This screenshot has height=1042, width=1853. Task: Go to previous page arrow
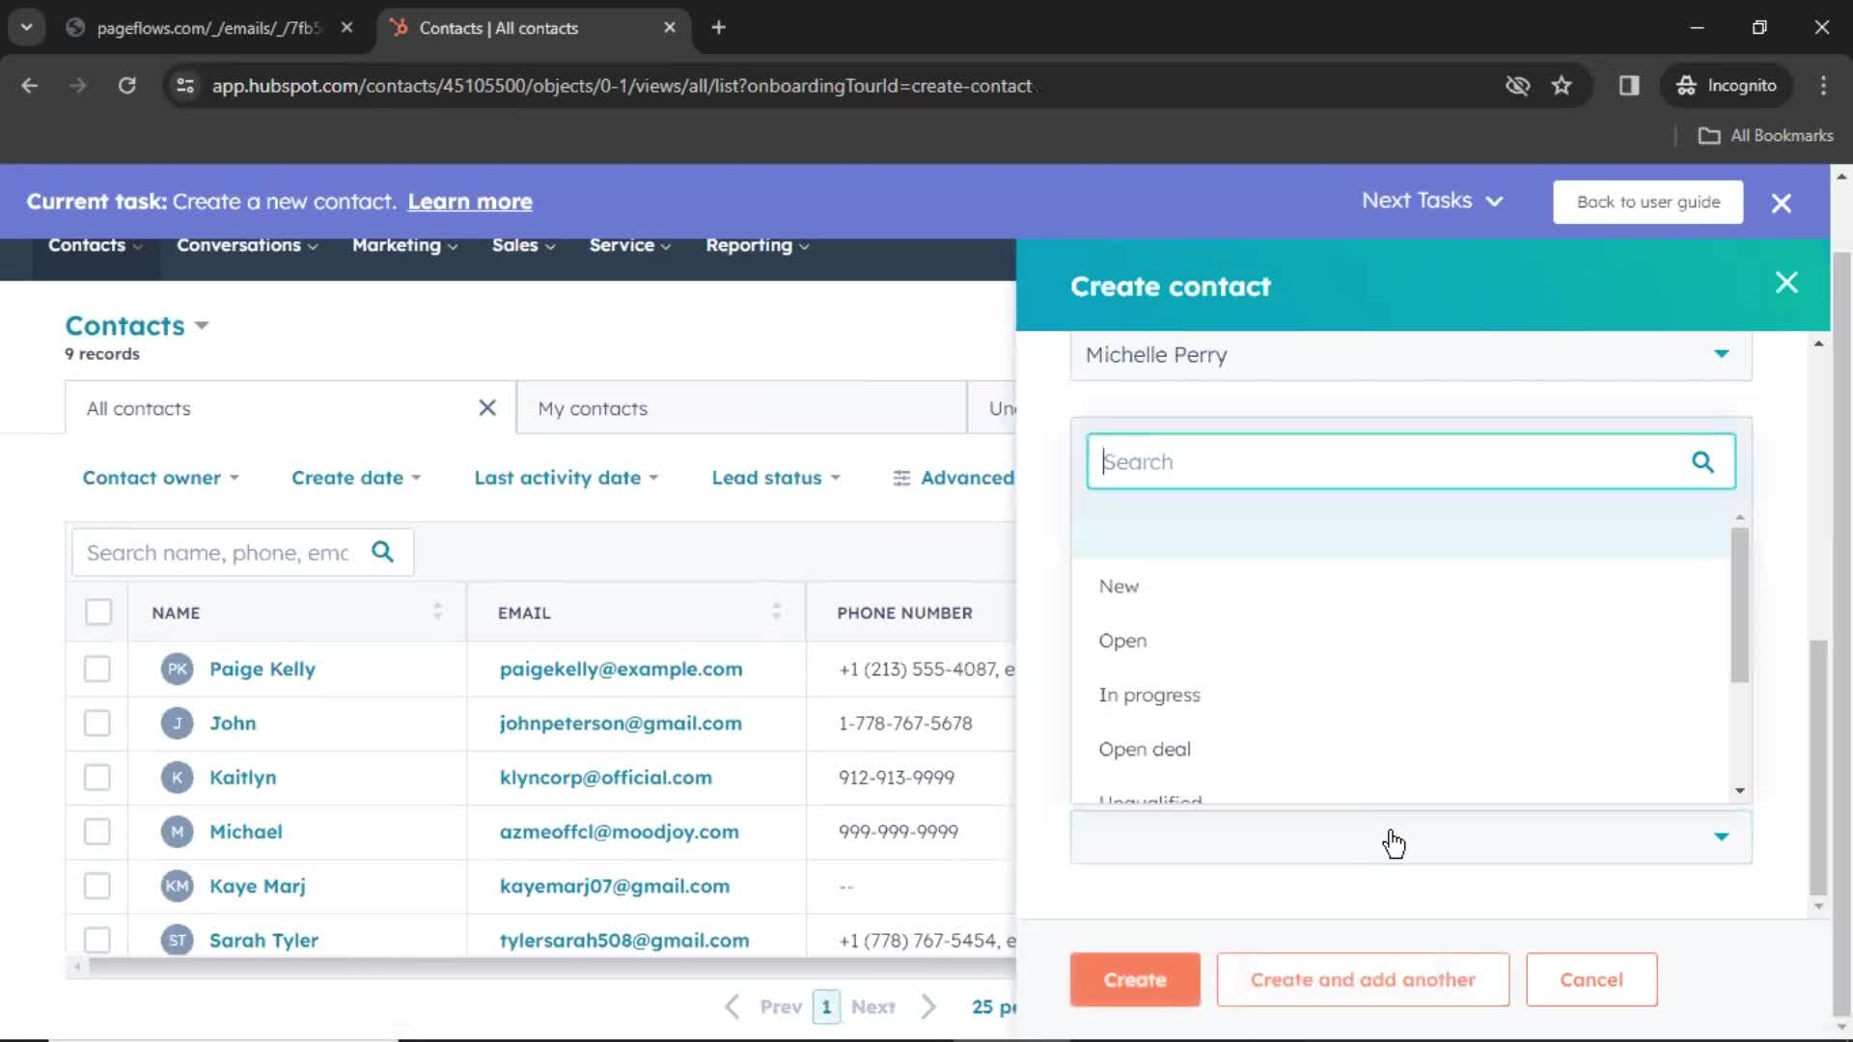[x=733, y=1007]
